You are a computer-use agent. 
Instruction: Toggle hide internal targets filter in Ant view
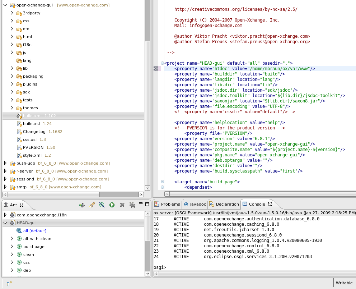pyautogui.click(x=102, y=205)
